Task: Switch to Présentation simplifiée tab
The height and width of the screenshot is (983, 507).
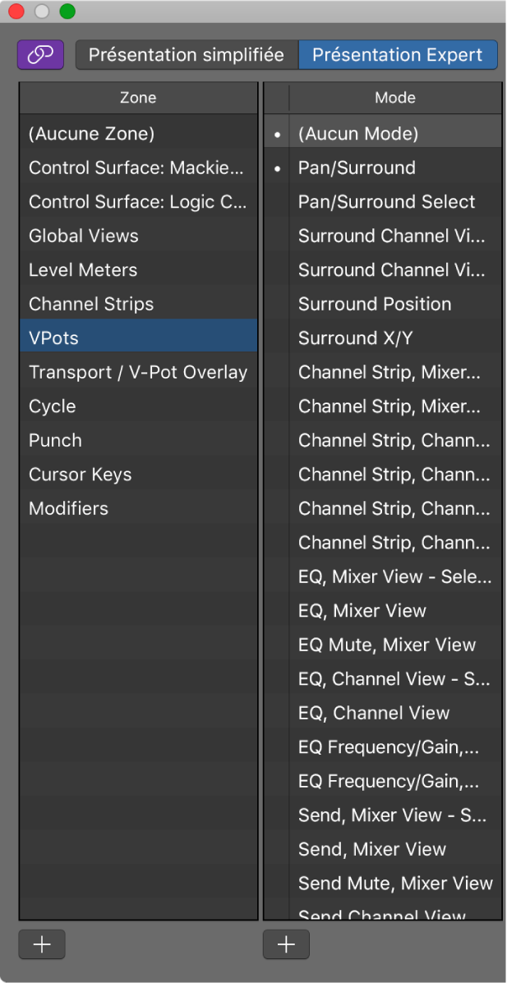Action: point(187,55)
